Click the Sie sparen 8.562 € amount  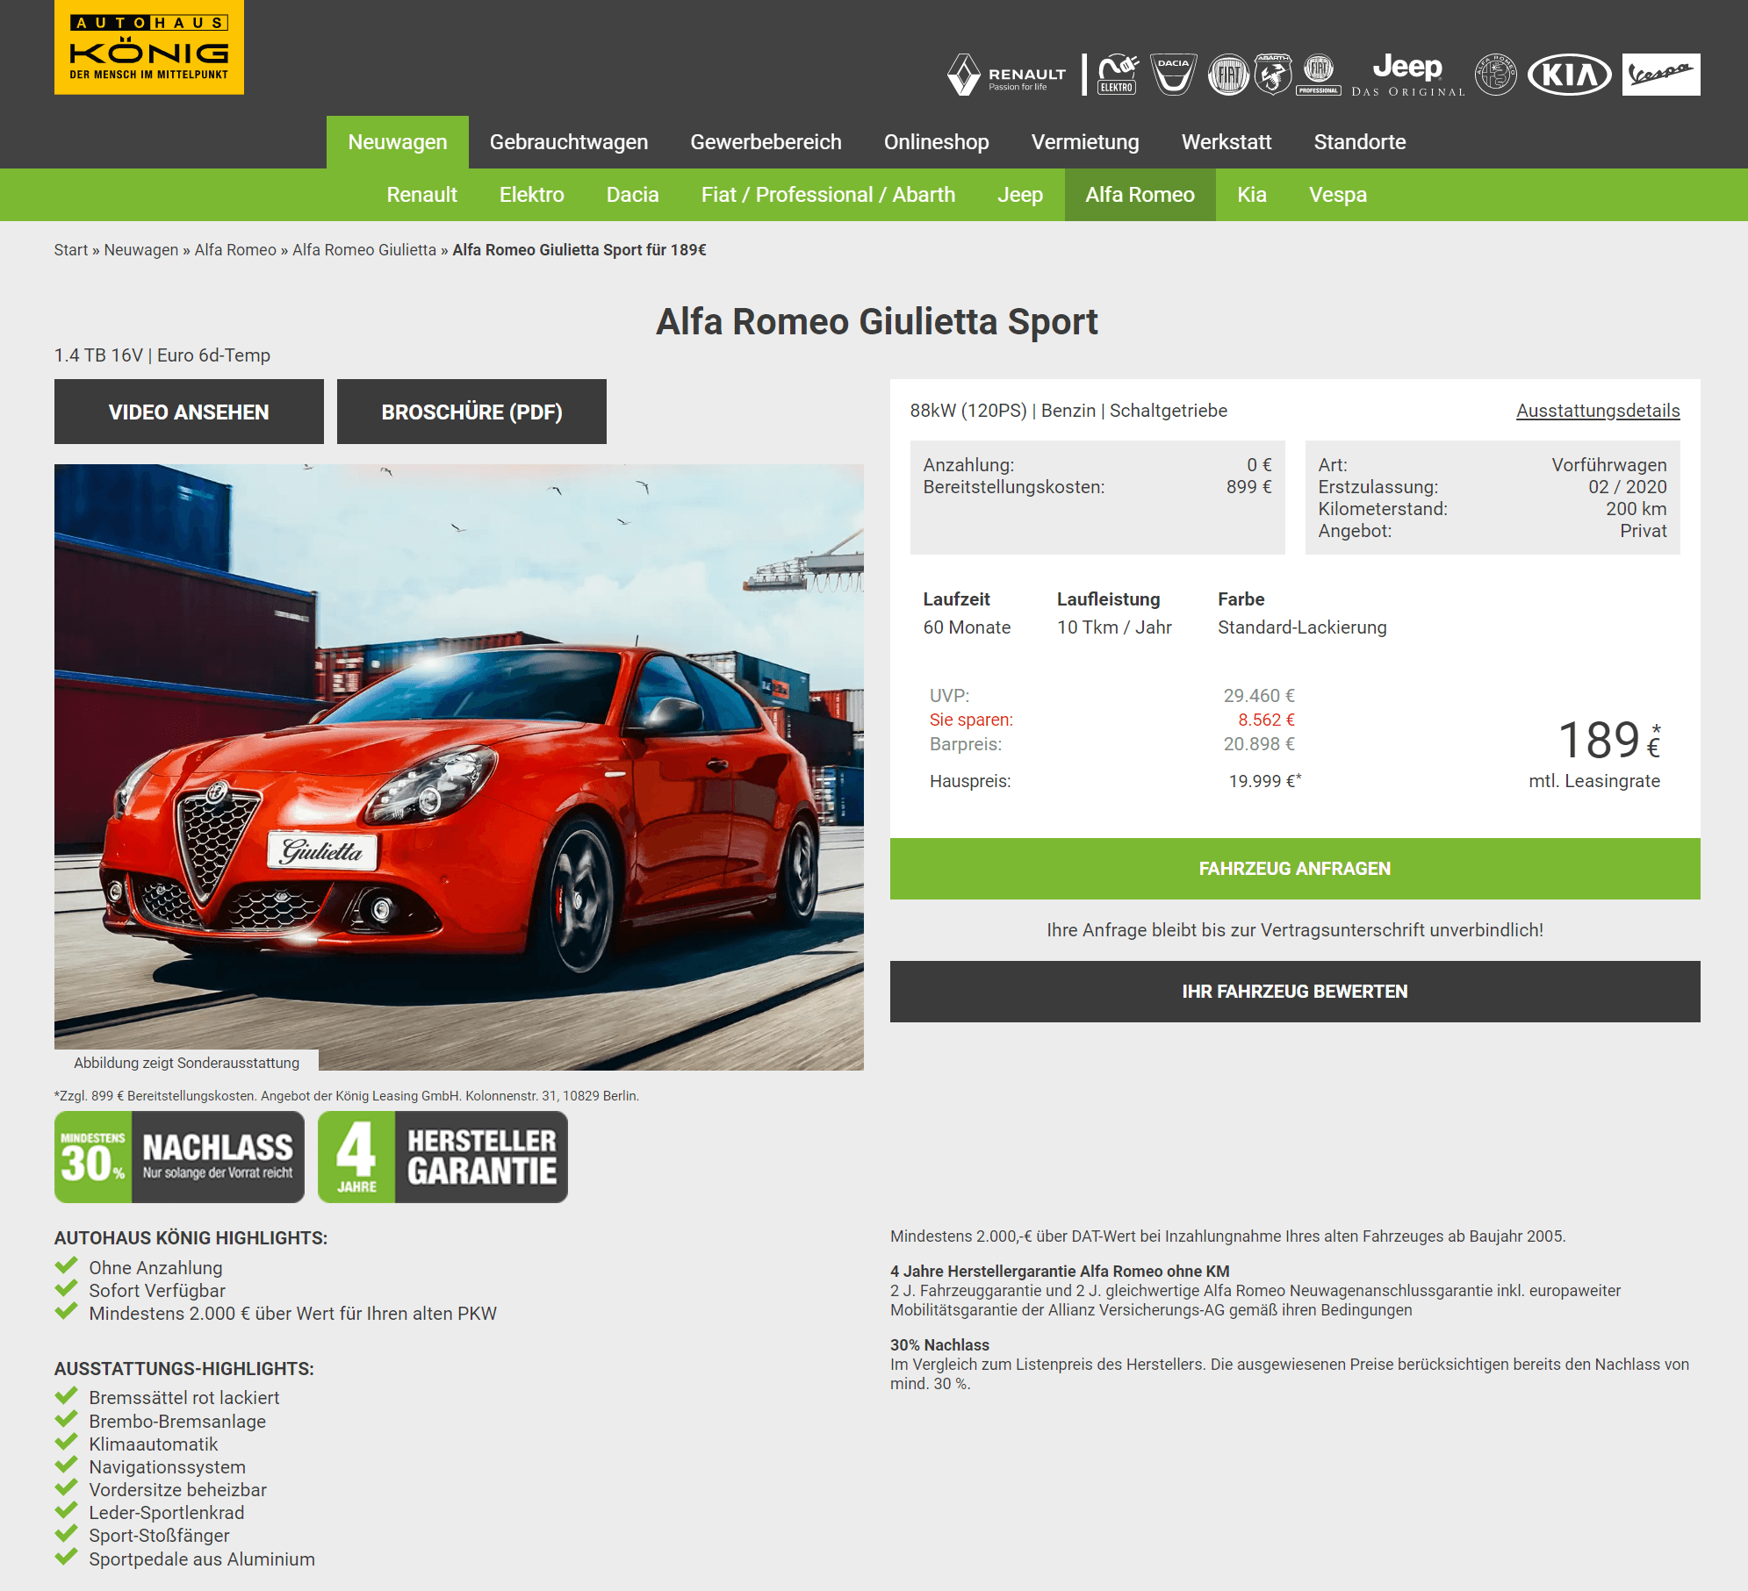[1266, 720]
